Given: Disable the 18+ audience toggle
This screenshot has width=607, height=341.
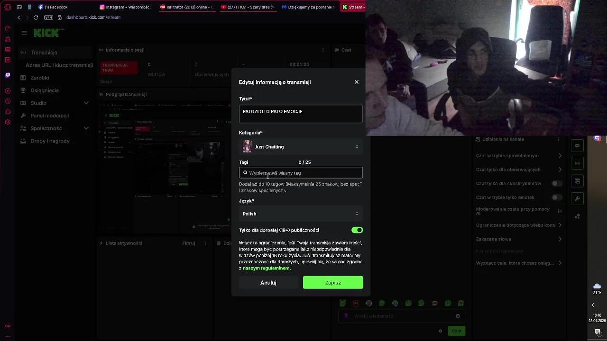Looking at the screenshot, I should coord(357,230).
